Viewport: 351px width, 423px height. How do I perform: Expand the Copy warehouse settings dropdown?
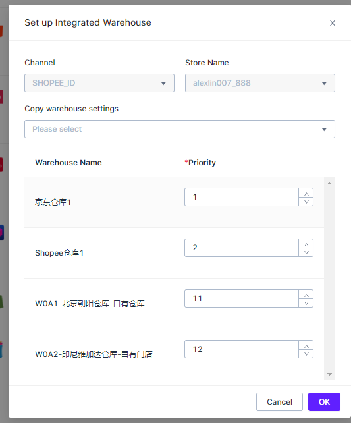tap(180, 129)
